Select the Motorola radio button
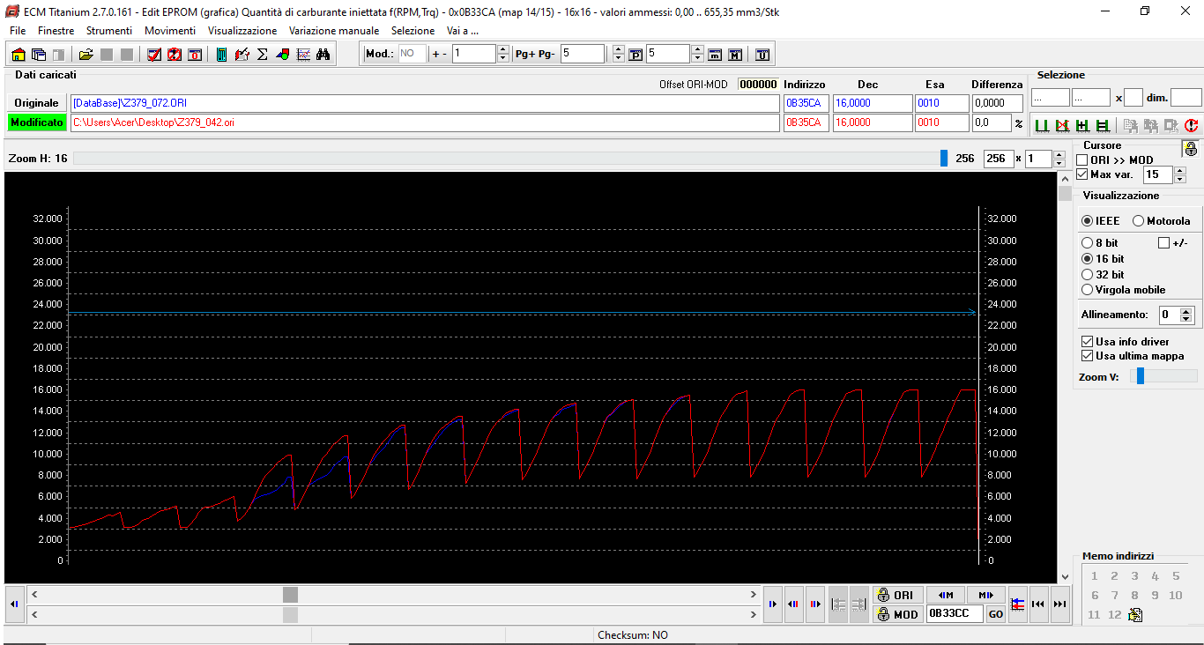Screen dimensions: 1204x645 tap(1139, 220)
